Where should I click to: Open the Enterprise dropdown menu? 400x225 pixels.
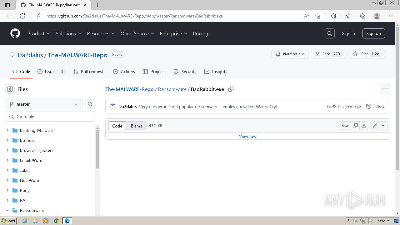173,33
